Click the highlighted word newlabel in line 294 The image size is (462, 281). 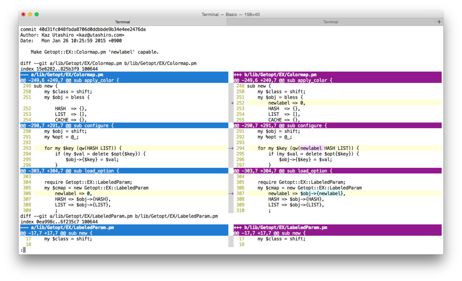[x=311, y=148]
